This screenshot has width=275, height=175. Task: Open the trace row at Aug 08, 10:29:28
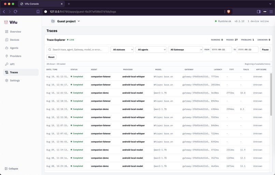coord(157,166)
